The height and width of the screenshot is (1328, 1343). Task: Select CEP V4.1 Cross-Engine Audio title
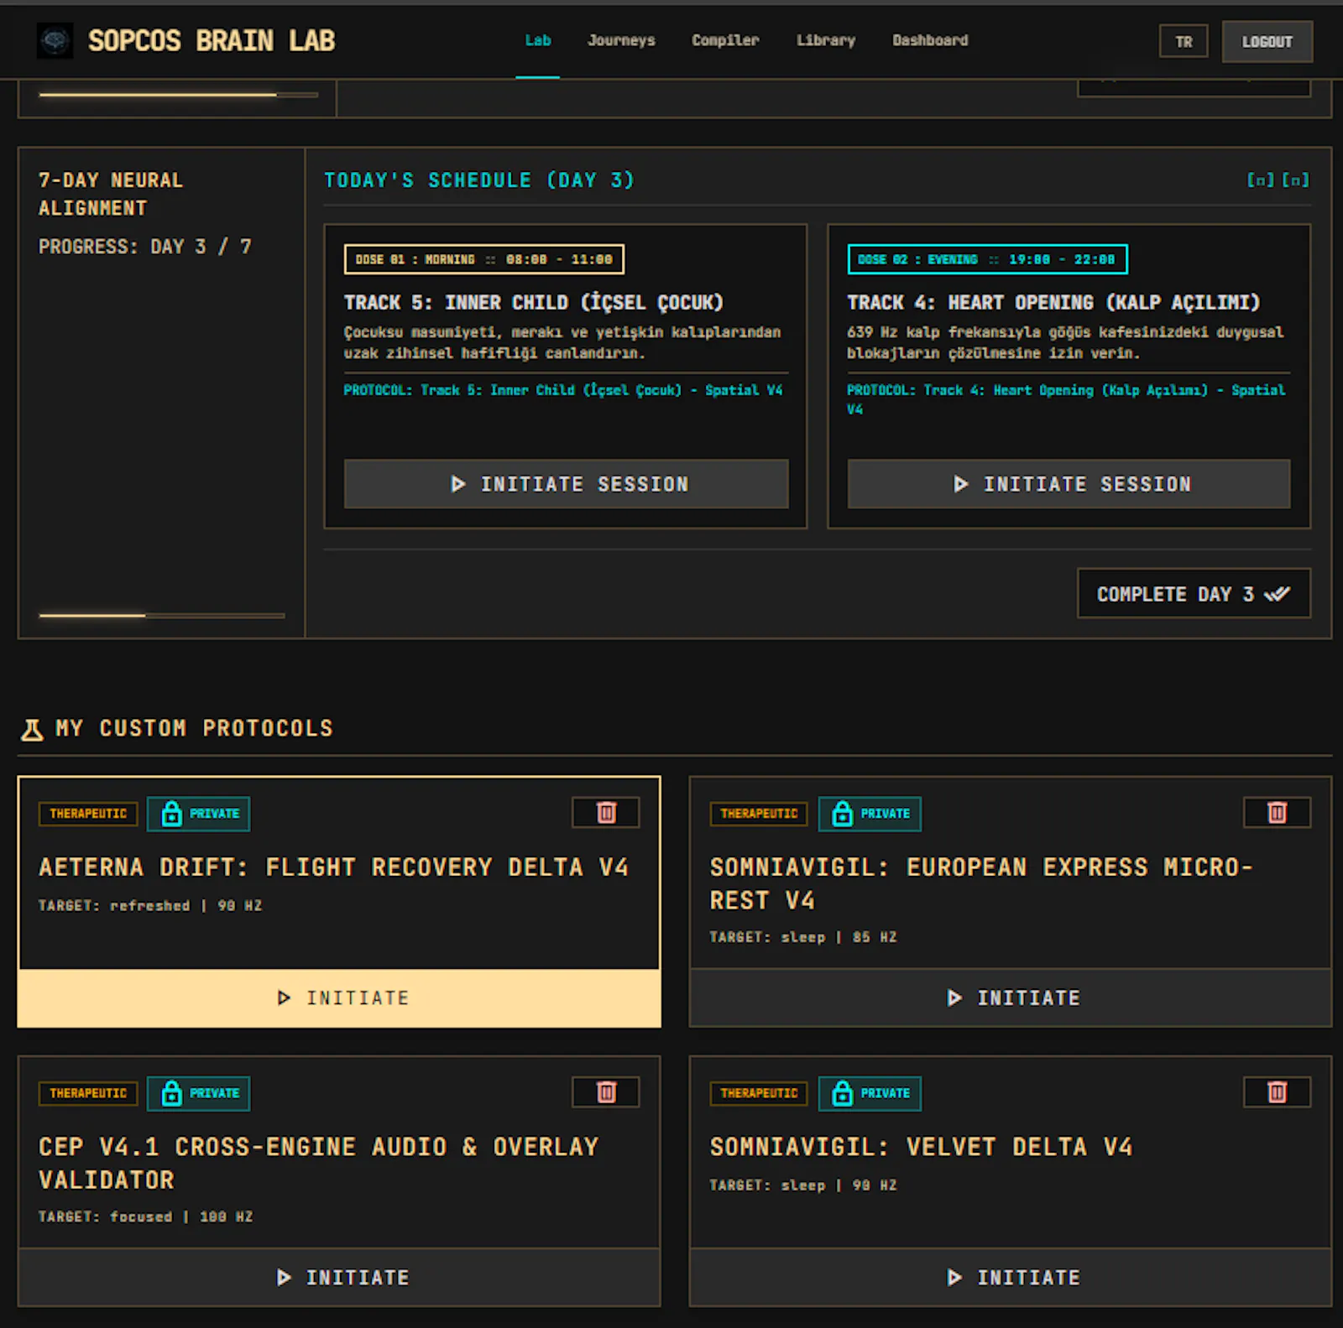(x=319, y=1163)
